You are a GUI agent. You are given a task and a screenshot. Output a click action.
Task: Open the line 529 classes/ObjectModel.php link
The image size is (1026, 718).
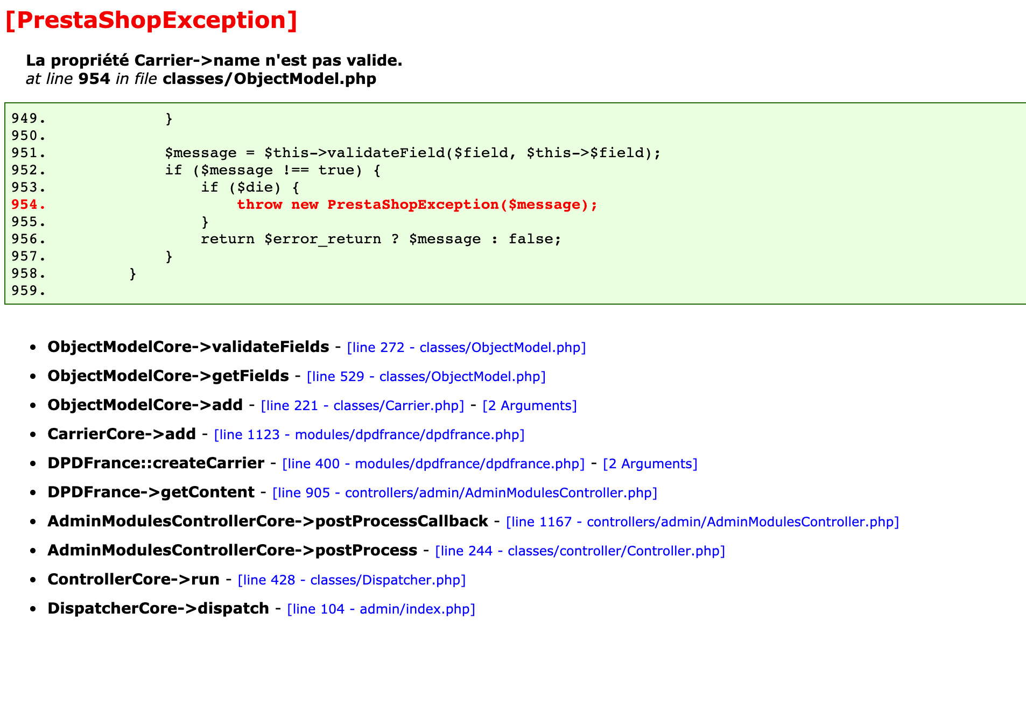click(x=426, y=377)
